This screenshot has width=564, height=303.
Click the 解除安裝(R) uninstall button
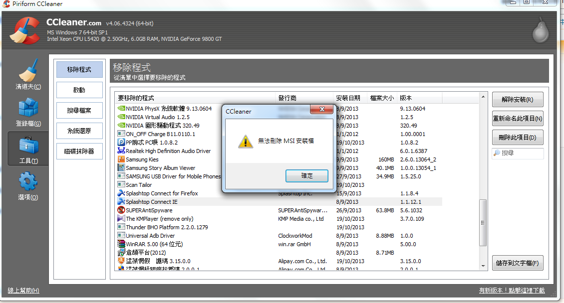click(x=518, y=100)
